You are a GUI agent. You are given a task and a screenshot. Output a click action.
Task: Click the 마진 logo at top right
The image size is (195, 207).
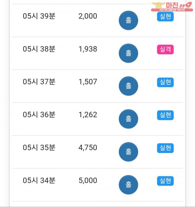(172, 7)
